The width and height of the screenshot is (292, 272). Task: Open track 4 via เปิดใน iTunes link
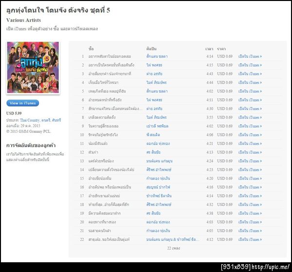click(250, 82)
